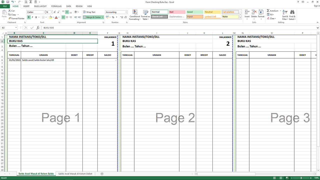320x180 pixels.
Task: Apply the Neutral cell style
Action: coord(212,12)
